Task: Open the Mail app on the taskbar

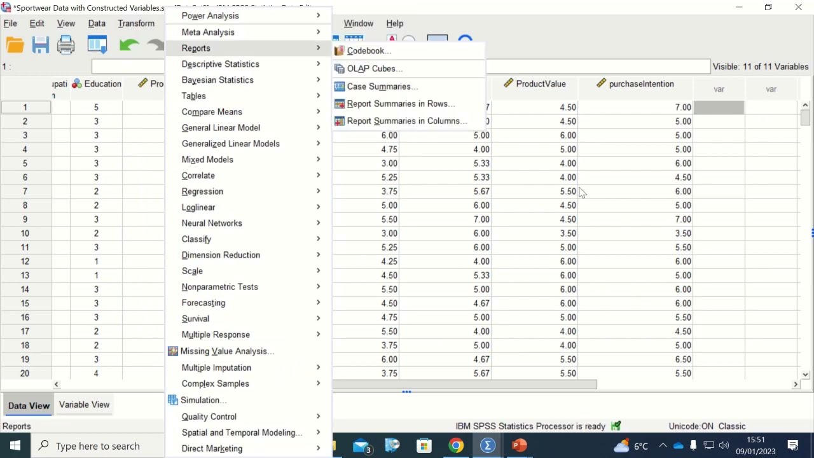Action: point(362,446)
